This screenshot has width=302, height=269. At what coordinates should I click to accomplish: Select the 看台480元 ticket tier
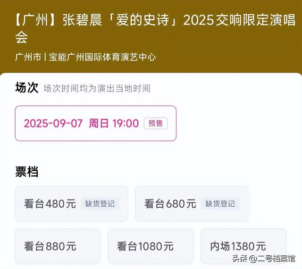[x=50, y=204]
